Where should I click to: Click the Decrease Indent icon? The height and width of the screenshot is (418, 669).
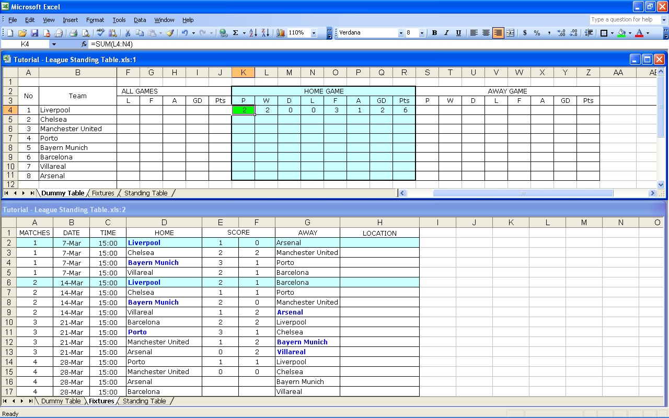click(589, 33)
